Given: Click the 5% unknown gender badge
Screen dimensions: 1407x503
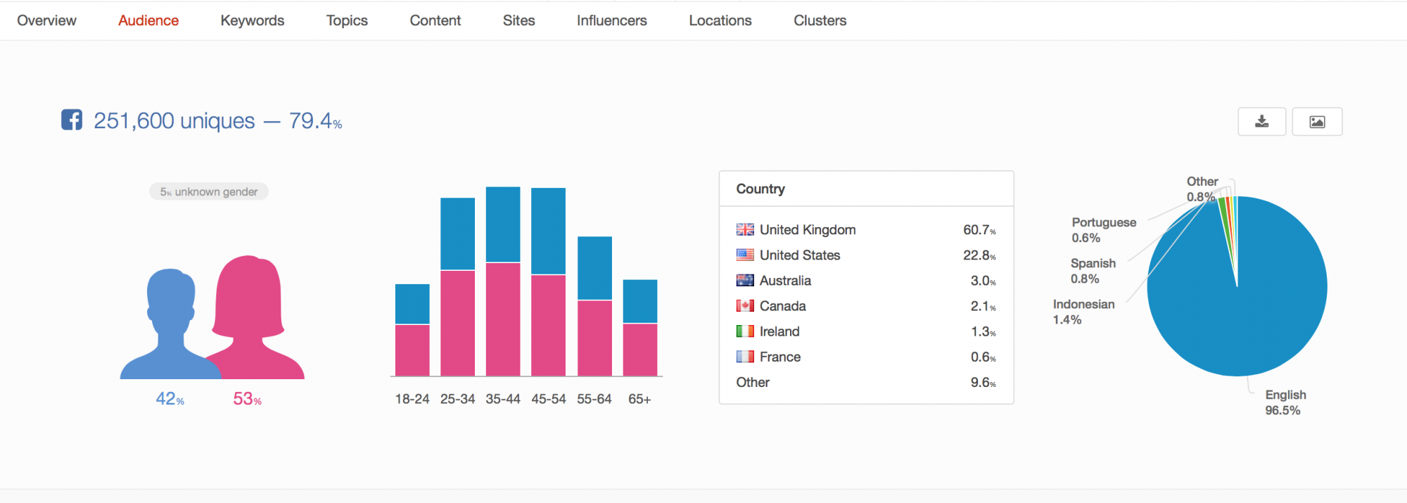Looking at the screenshot, I should [209, 192].
